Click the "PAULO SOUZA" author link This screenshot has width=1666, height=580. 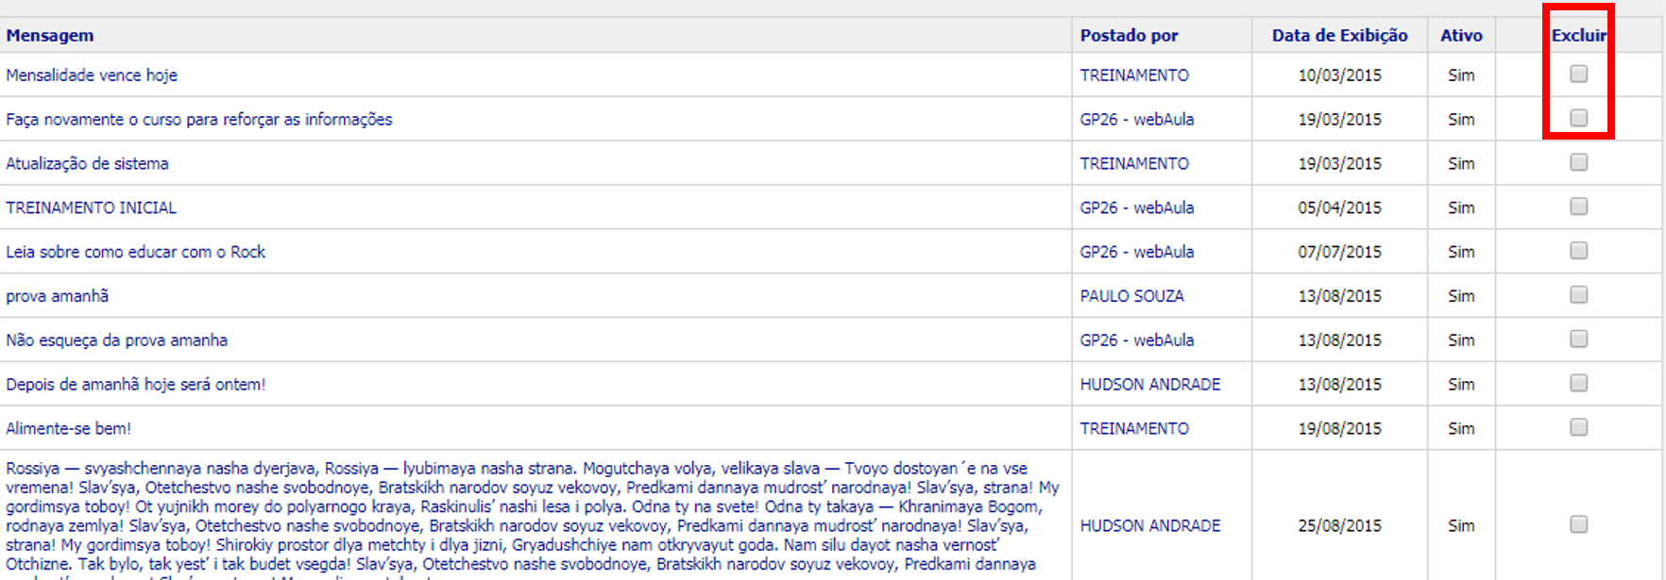coord(1131,296)
